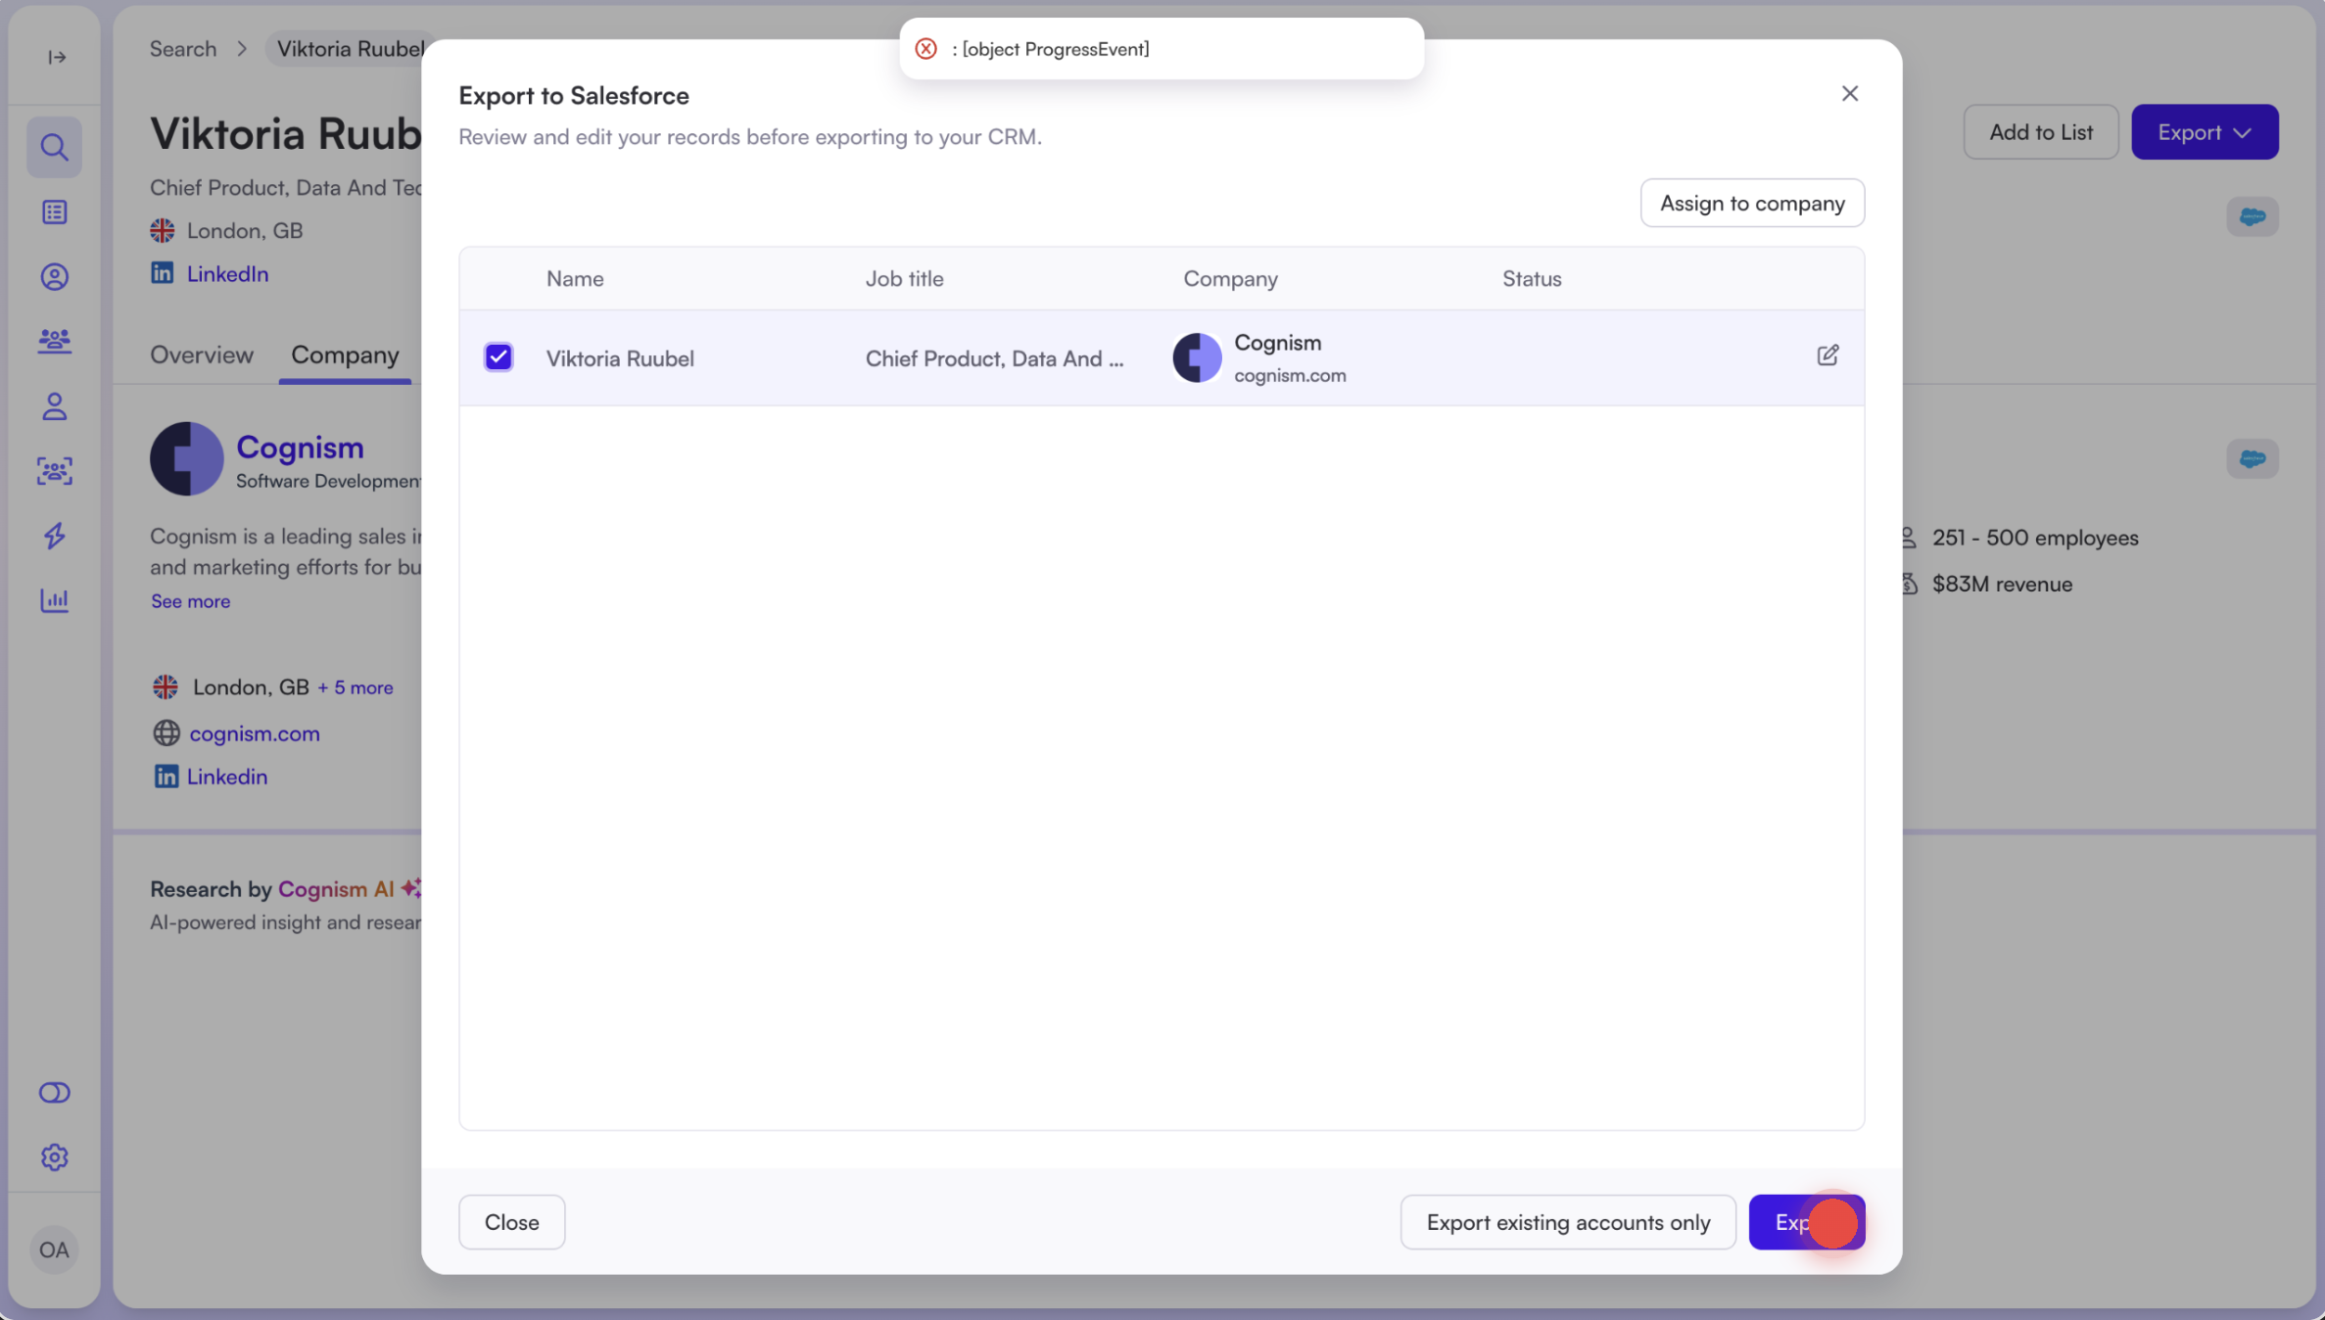Screen dimensions: 2325x1320
Task: Click the lightning bolt sidebar icon
Action: click(x=54, y=536)
